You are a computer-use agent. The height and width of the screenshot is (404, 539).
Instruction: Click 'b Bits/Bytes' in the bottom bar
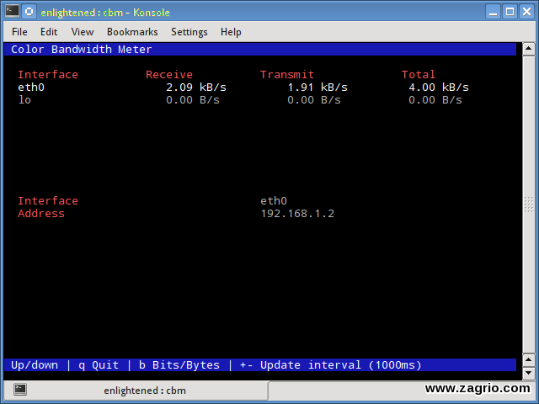[179, 364]
